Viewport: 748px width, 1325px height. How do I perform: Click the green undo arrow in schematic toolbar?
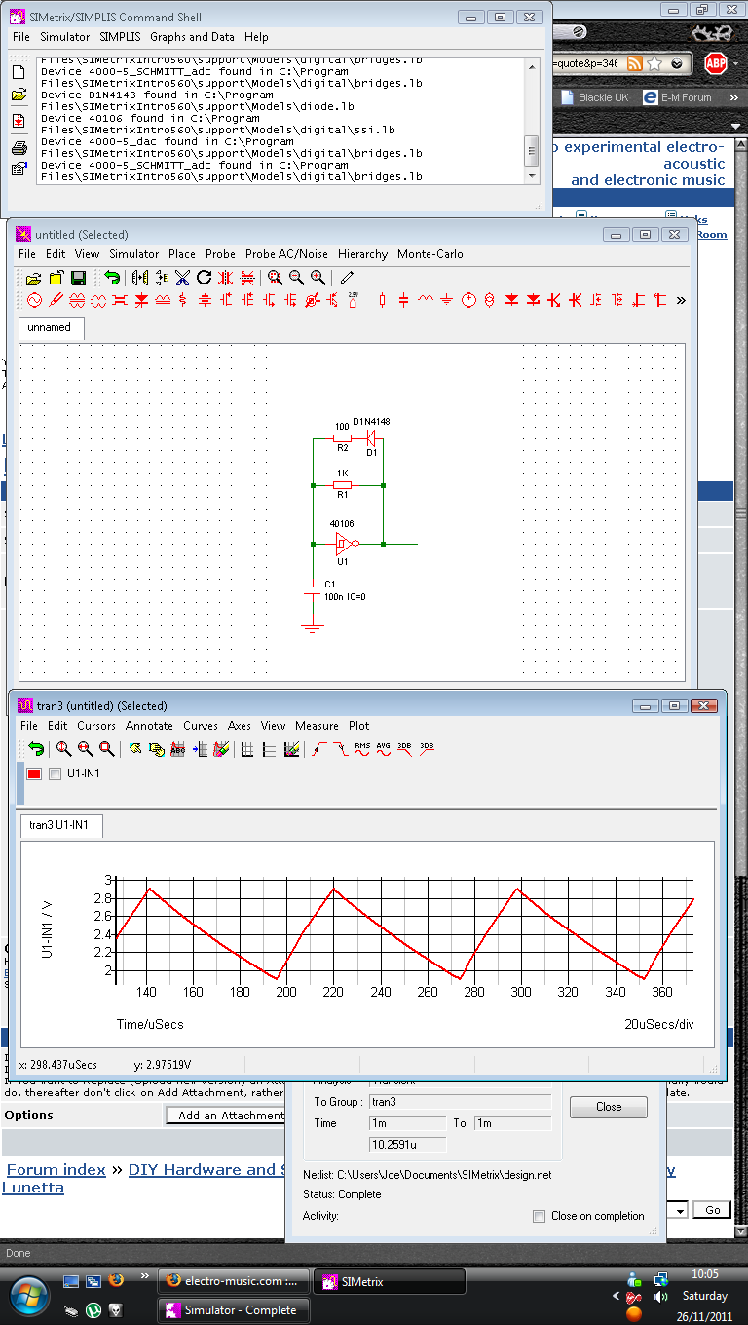112,278
